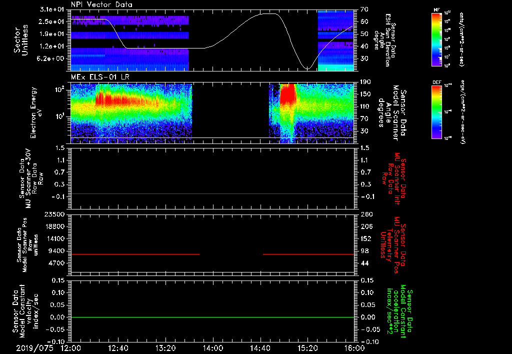The image size is (512, 354).
Task: Click the '2.5e+01' sector tick label
Action: pos(52,21)
